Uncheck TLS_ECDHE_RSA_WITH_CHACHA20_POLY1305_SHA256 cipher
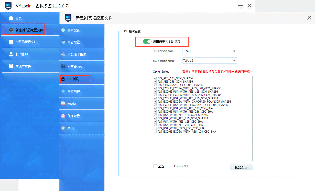 coord(155,105)
